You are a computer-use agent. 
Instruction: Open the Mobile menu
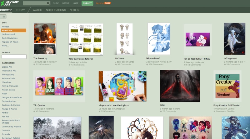coord(66,3)
